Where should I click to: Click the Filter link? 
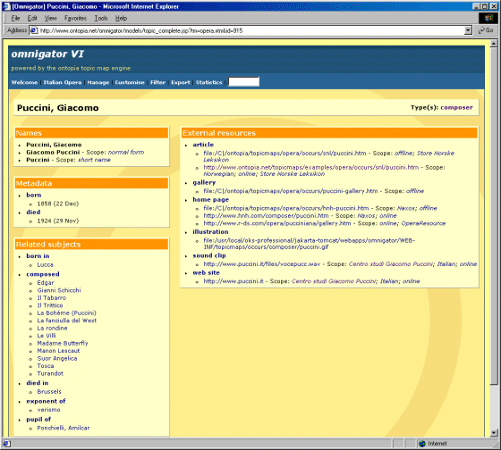click(x=157, y=82)
